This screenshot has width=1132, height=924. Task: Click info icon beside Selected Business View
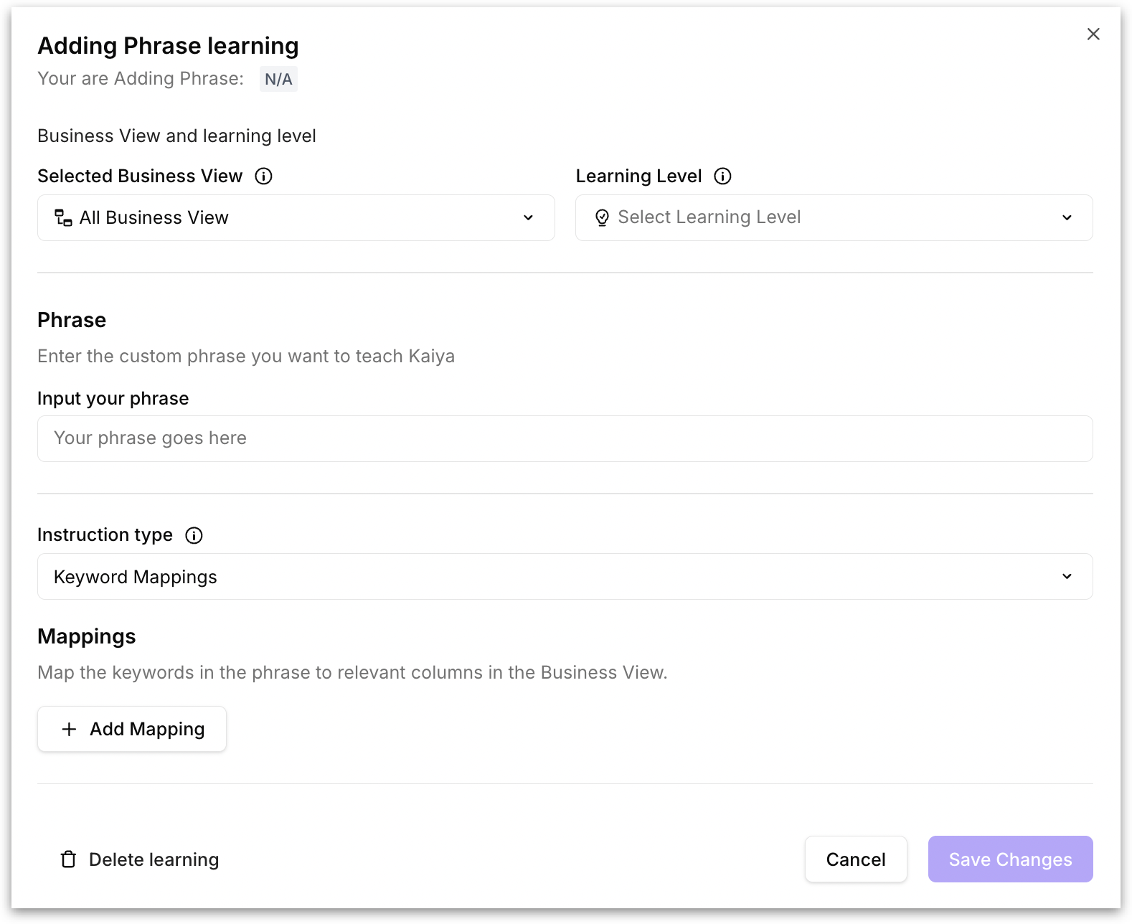point(263,176)
